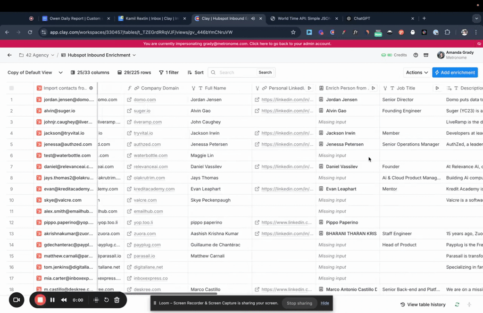Click the archive box icon near Credits
The height and width of the screenshot is (313, 483).
(426, 55)
